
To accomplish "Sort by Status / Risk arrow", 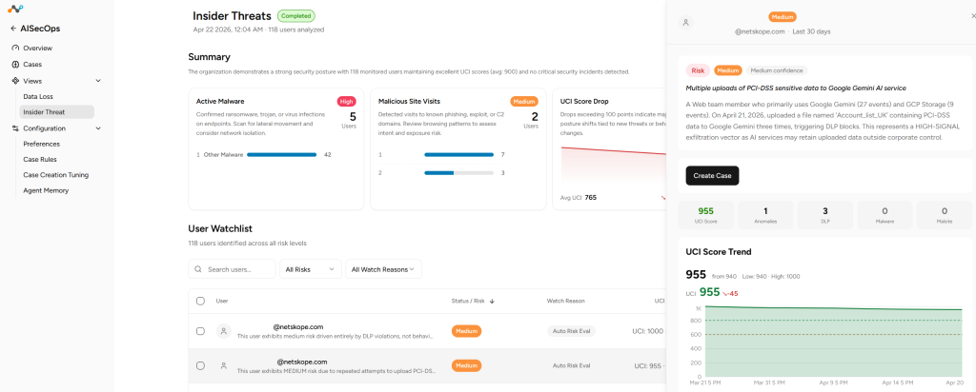I will click(x=492, y=302).
